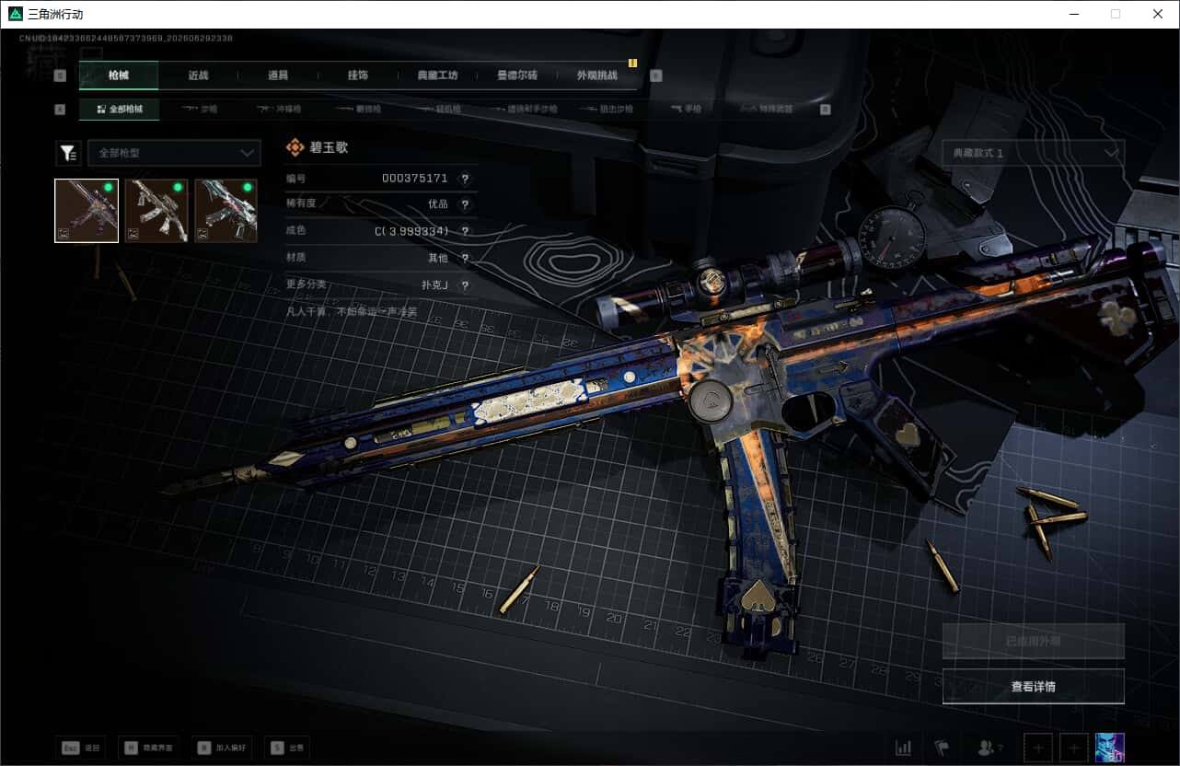Open the 挂饰 tab
Image resolution: width=1180 pixels, height=766 pixels.
tap(358, 75)
